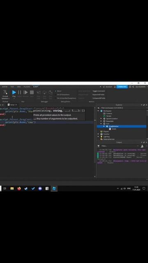This screenshot has height=263, width=148.
Task: Select On Unhandled Exceptions option
Action: tap(66, 98)
